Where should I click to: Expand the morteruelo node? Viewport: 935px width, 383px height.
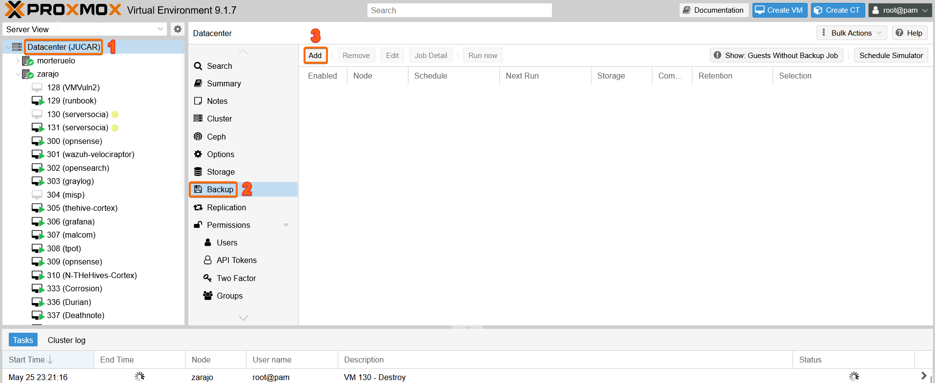tap(18, 60)
